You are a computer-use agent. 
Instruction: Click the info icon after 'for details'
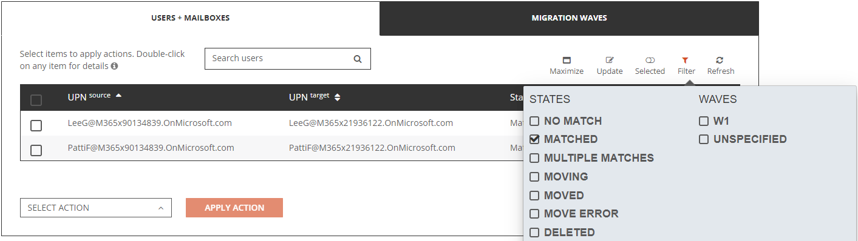114,66
